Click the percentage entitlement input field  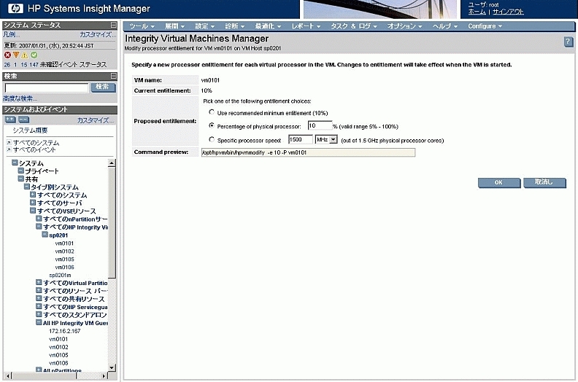click(320, 125)
